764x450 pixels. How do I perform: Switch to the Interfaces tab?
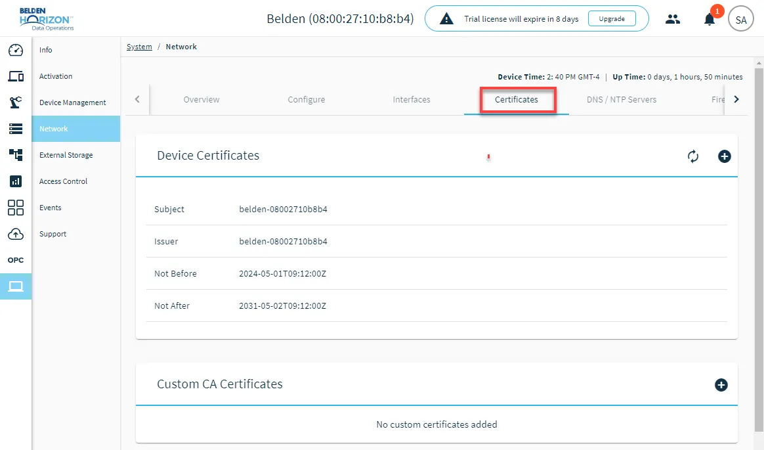[412, 99]
